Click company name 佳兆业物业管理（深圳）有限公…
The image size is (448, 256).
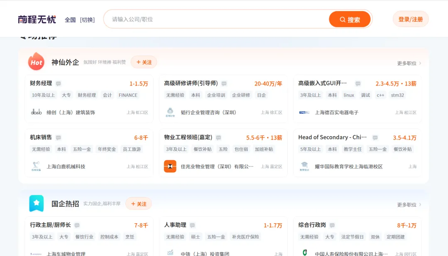click(217, 166)
